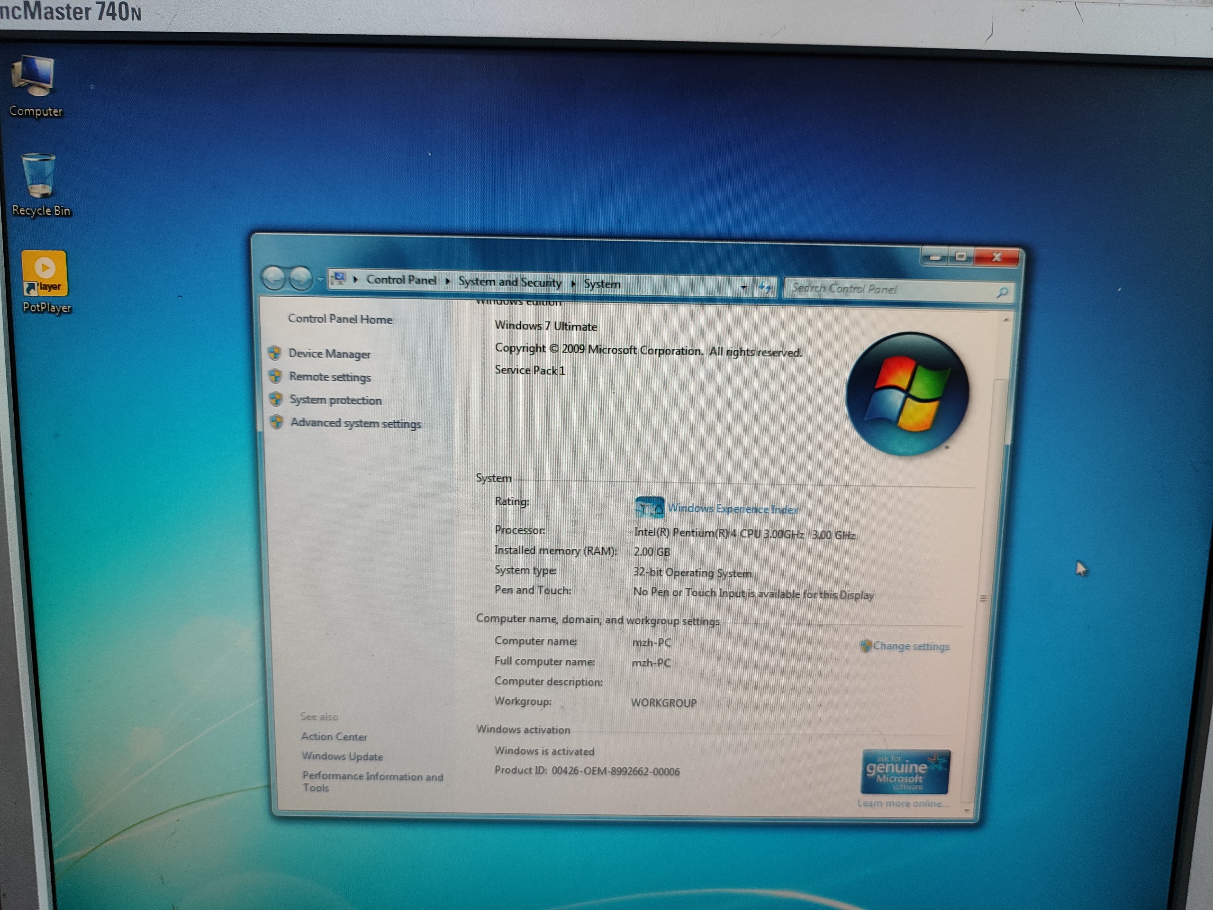Click the Product ID "00426-OEM-8992662-00006"

pyautogui.click(x=616, y=771)
